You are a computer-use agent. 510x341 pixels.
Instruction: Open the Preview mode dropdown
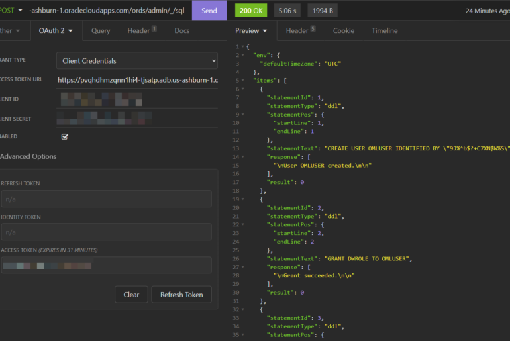coord(251,31)
